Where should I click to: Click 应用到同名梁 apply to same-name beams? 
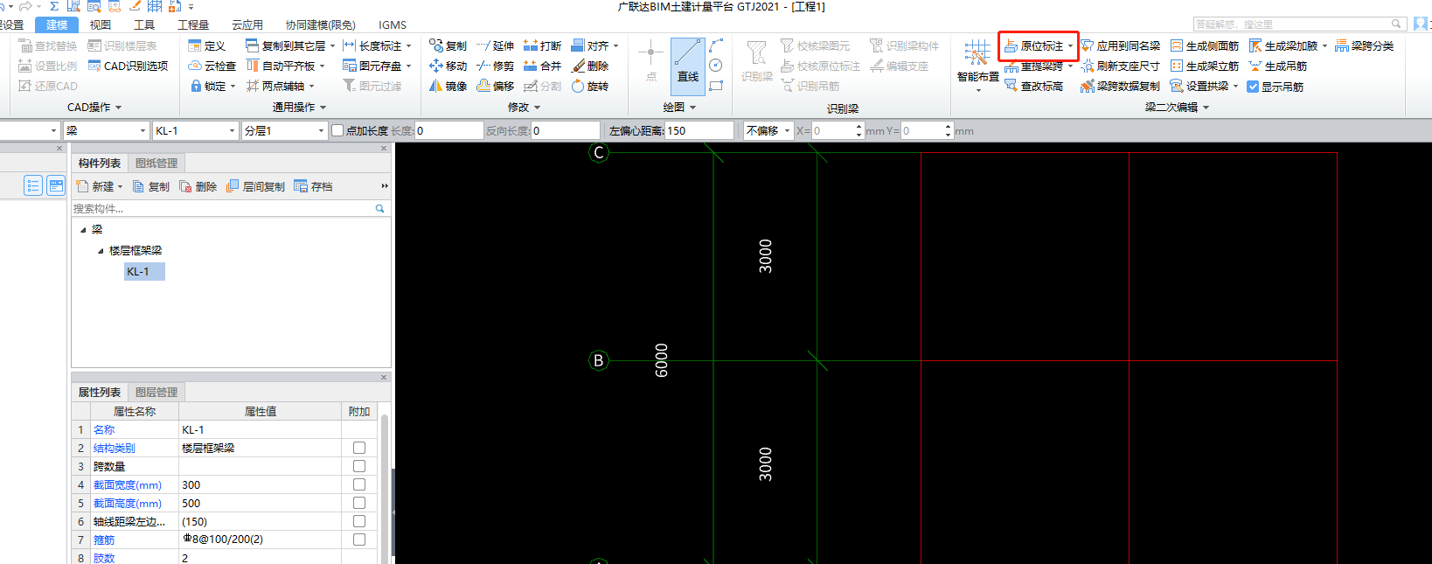click(x=1121, y=45)
